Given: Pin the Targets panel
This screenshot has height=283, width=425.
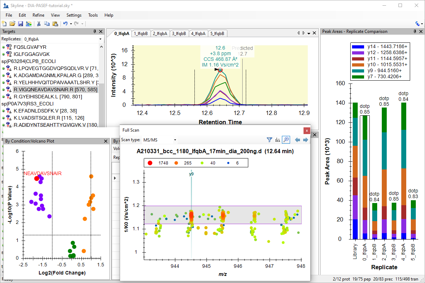Looking at the screenshot, I should [x=95, y=31].
